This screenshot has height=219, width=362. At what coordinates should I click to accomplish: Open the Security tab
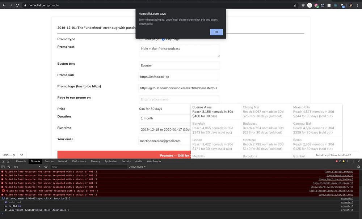[x=126, y=162]
